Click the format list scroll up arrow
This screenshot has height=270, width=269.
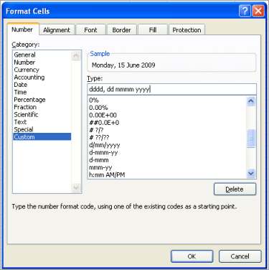click(251, 101)
